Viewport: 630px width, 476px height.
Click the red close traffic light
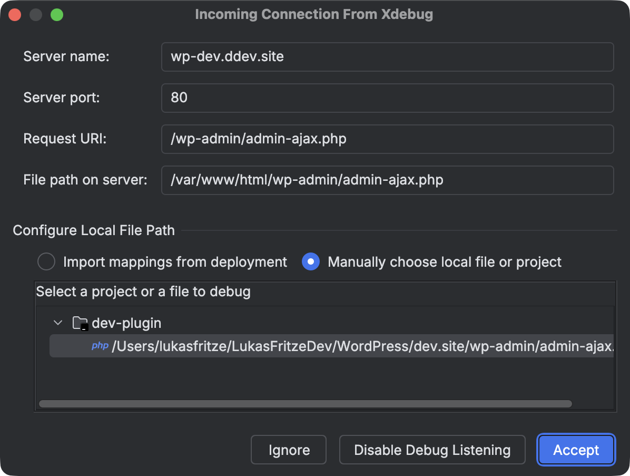click(15, 14)
